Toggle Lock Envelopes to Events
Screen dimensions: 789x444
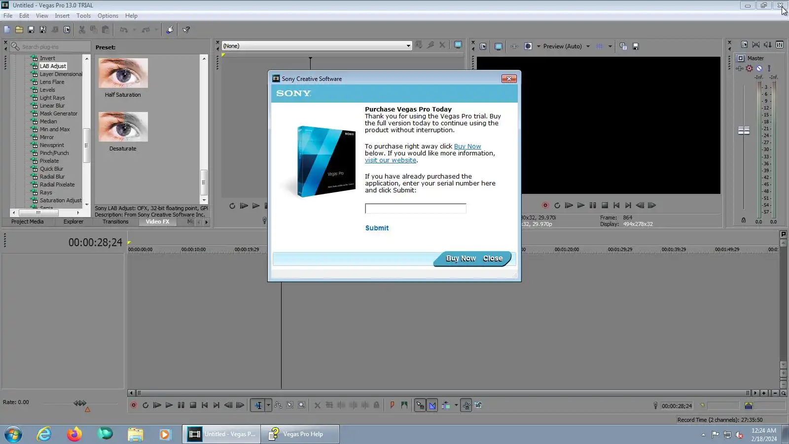click(x=466, y=405)
